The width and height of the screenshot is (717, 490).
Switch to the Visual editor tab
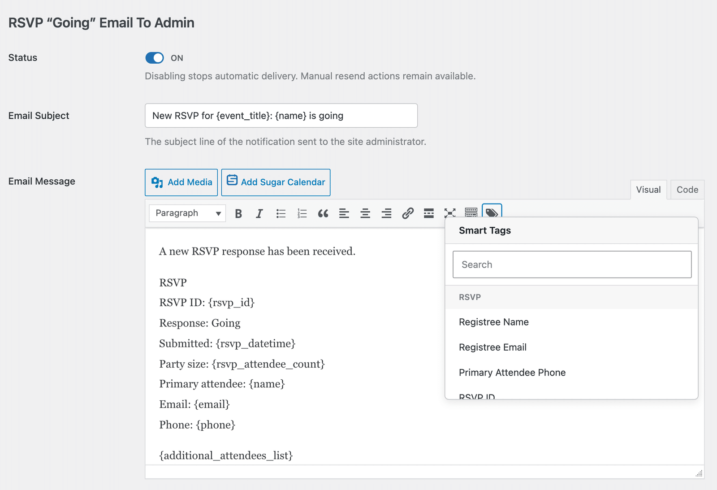pos(648,190)
